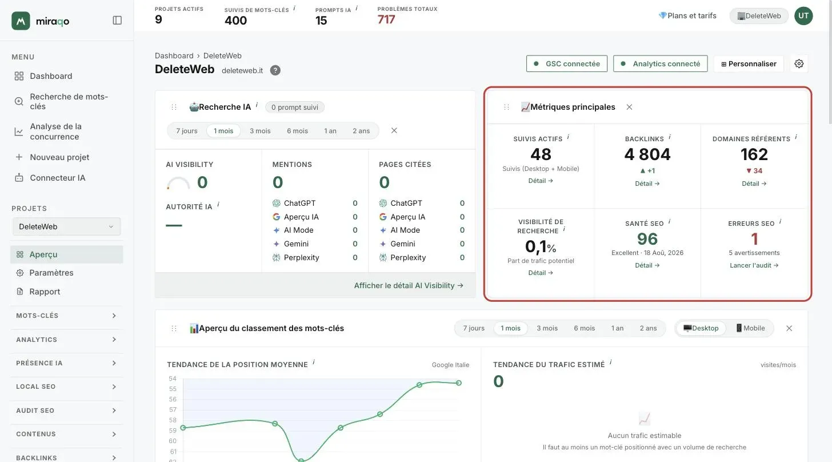
Task: Select Aperçu in the project navigation
Action: (x=67, y=254)
